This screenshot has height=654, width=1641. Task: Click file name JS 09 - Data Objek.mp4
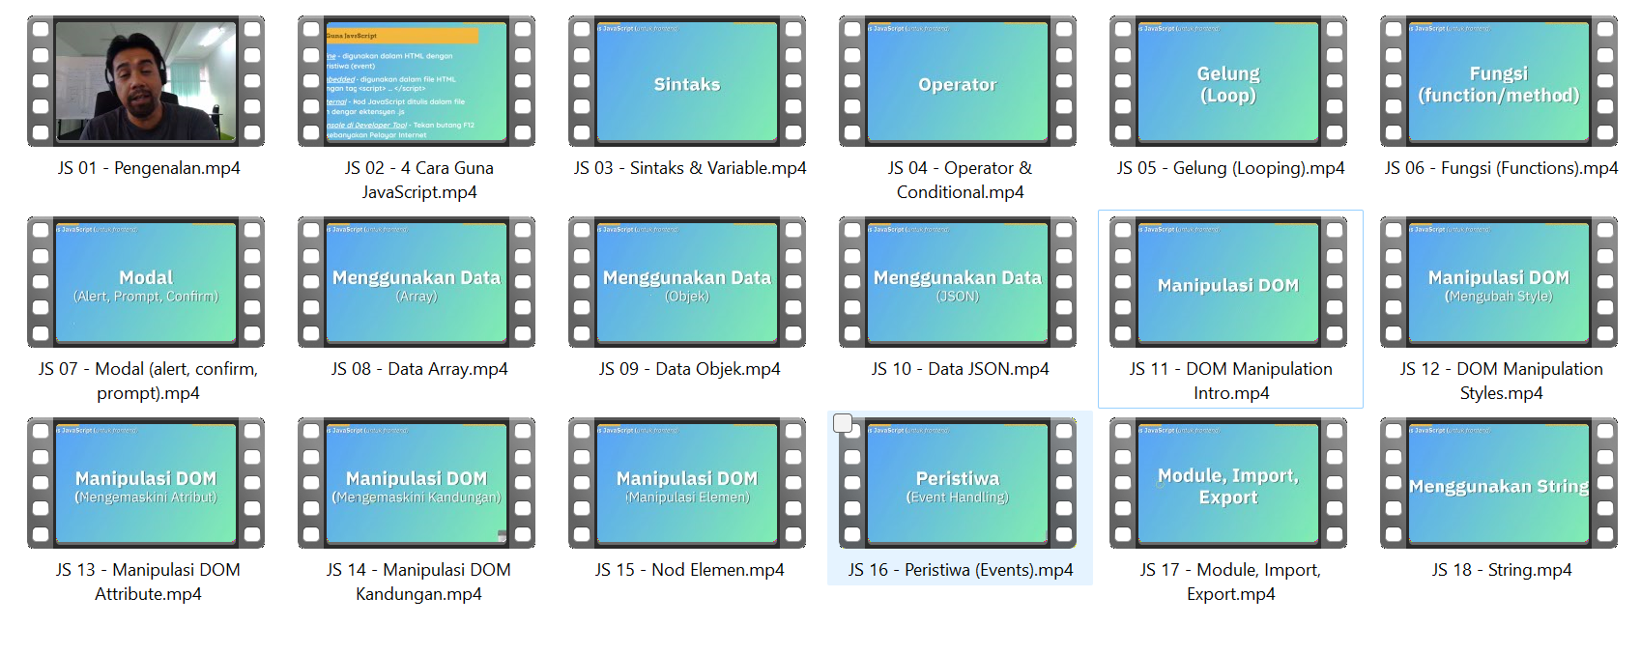pyautogui.click(x=690, y=369)
